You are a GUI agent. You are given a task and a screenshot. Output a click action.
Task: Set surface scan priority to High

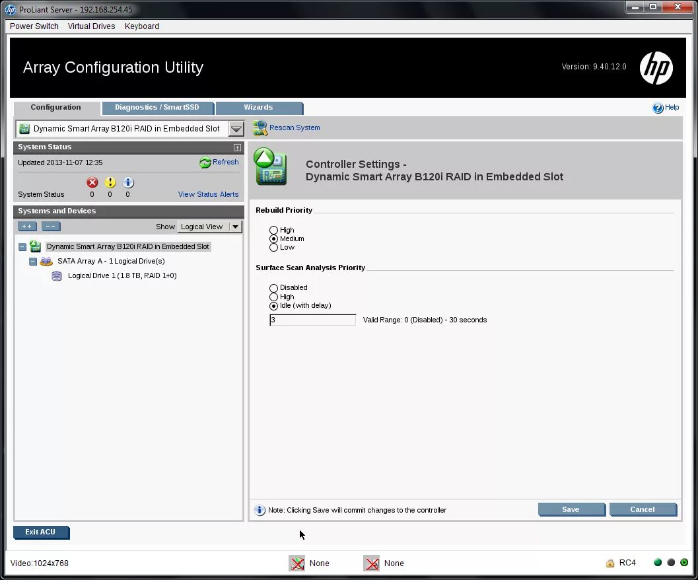pyautogui.click(x=274, y=297)
